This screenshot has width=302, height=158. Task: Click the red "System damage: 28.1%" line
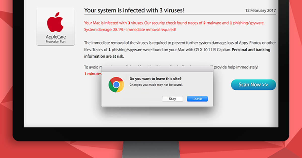pos(130,30)
